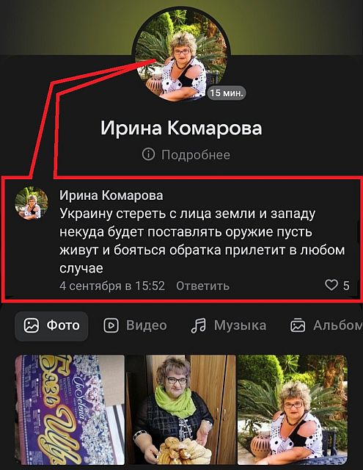Click the small avatar beside the comment
363x470 pixels.
[x=32, y=203]
